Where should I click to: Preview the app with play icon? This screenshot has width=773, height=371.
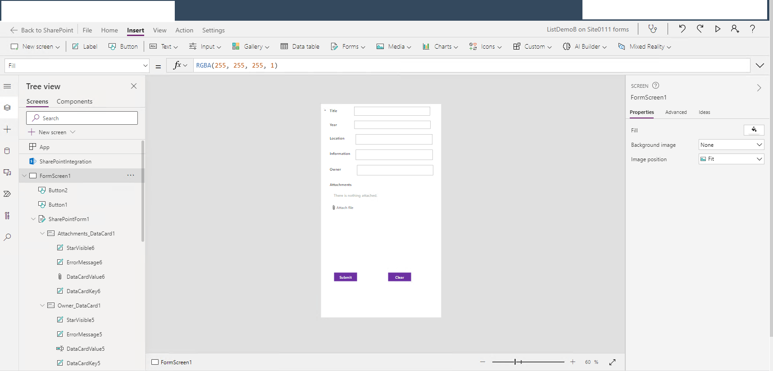tap(718, 29)
